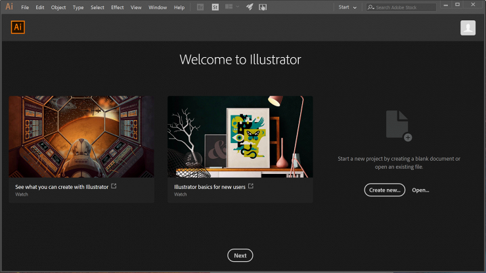Click the Open... link
Viewport: 486px width, 273px height.
pos(420,190)
